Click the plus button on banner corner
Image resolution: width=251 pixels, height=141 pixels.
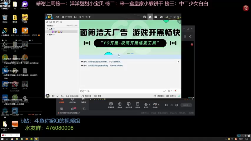pos(179,22)
